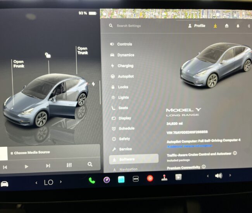Open the Controls menu
The image size is (252, 213).
pyautogui.click(x=121, y=44)
